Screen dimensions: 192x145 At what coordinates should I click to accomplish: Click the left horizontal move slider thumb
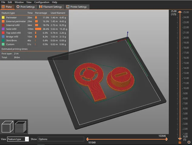pos(87,139)
